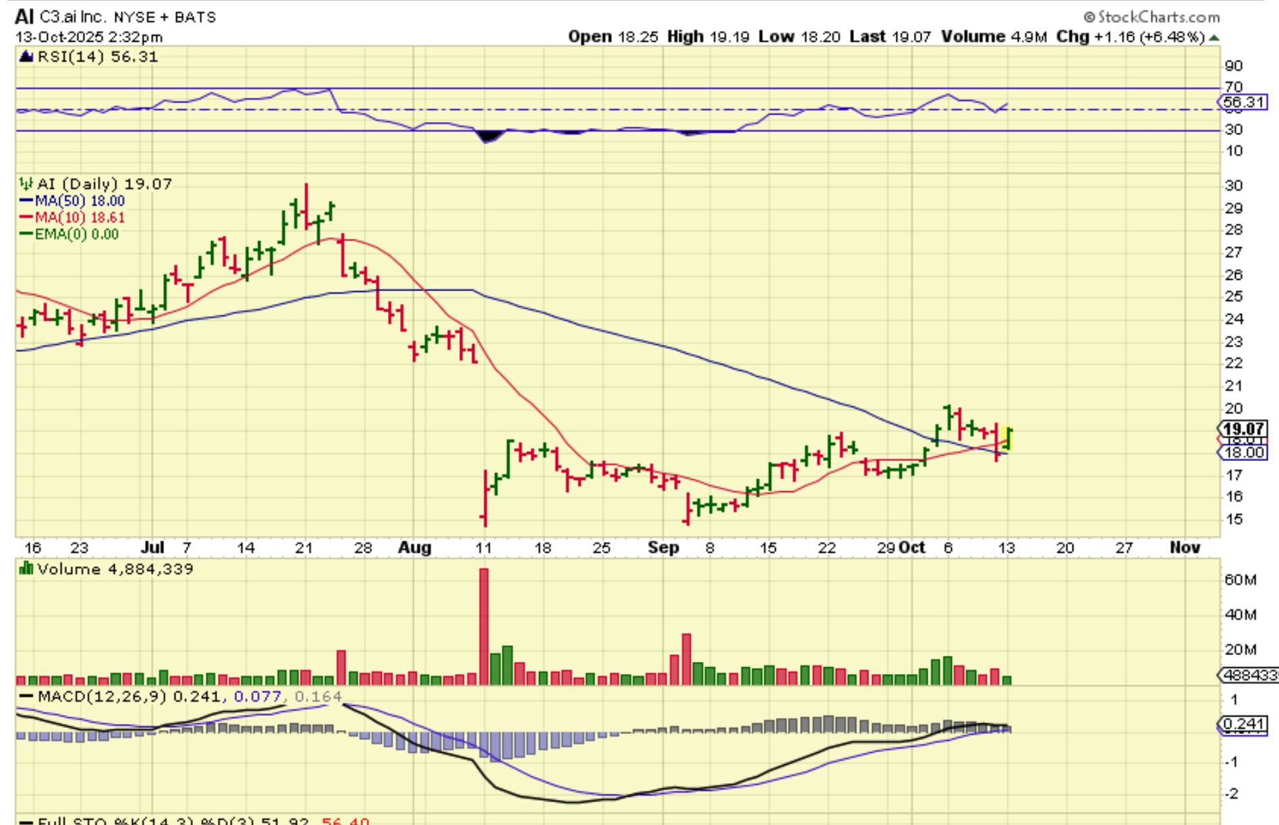Click the RSI(14) 56.31 indicator label

(x=98, y=57)
